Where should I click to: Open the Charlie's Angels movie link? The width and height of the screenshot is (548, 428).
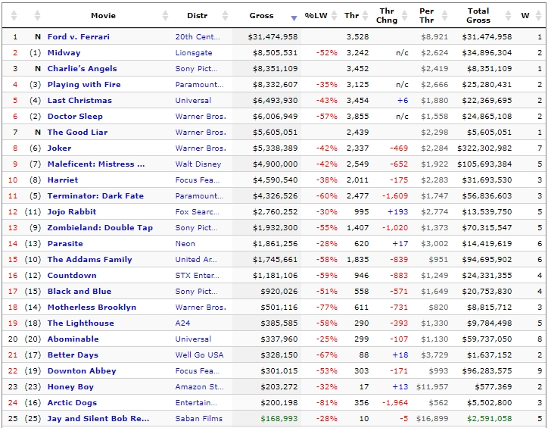83,68
